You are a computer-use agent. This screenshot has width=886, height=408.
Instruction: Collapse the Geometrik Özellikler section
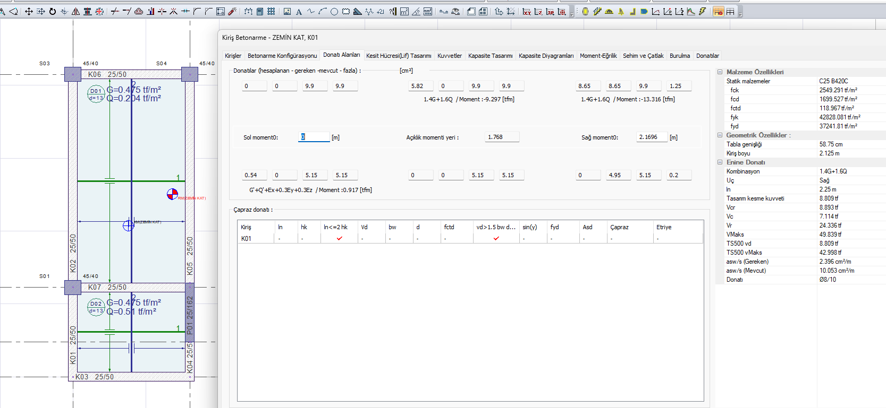pos(720,135)
